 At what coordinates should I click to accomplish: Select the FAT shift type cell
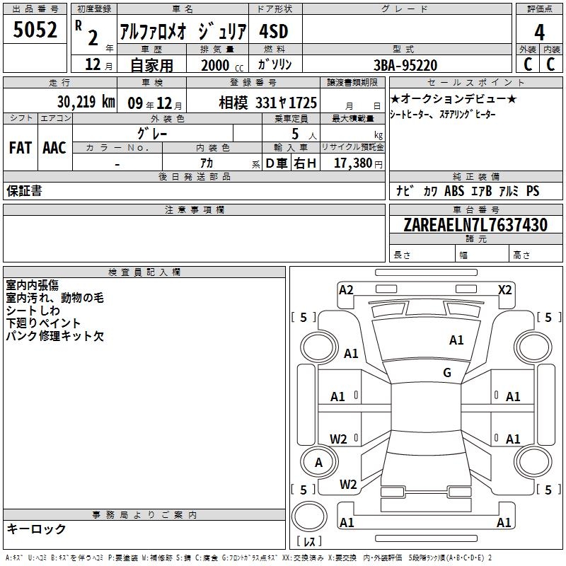click(x=20, y=147)
